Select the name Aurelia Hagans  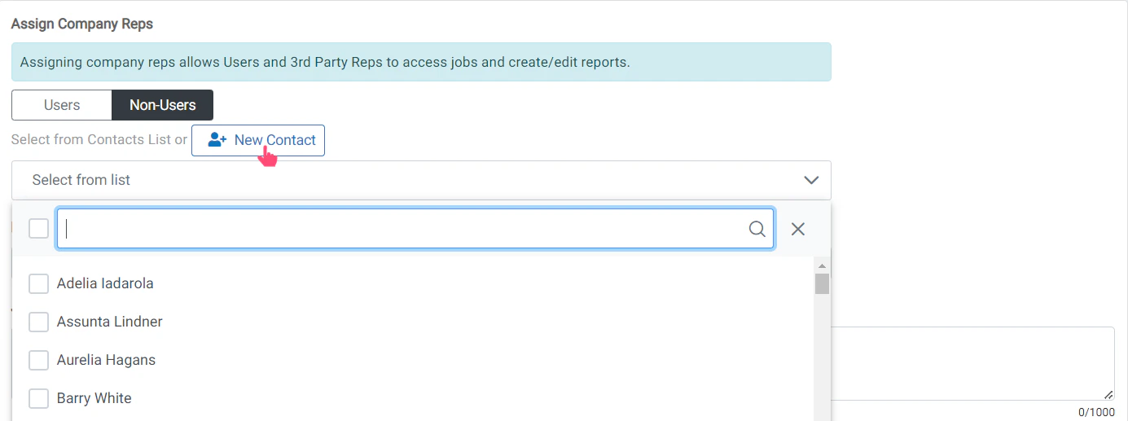(106, 360)
